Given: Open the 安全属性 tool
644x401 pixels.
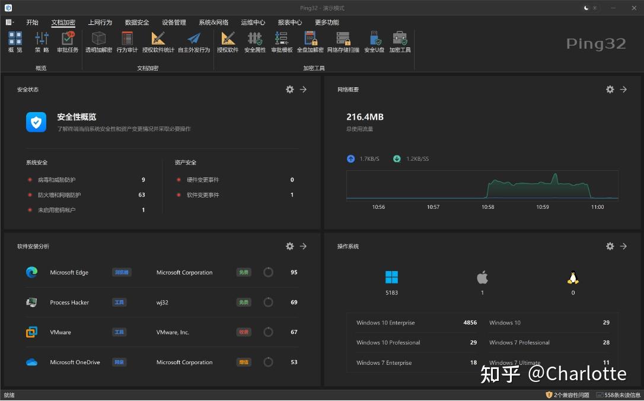Looking at the screenshot, I should pos(255,42).
